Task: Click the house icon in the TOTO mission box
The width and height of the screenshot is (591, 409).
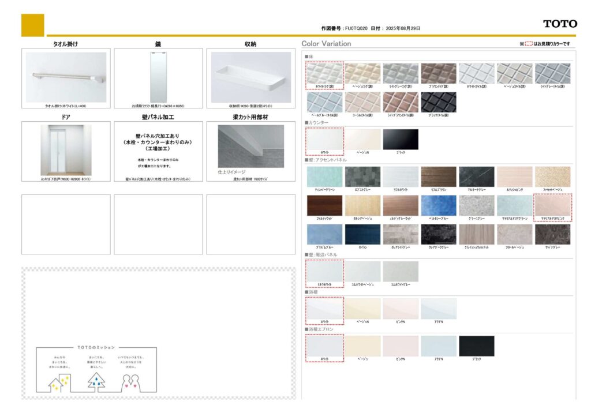Action: click(58, 382)
